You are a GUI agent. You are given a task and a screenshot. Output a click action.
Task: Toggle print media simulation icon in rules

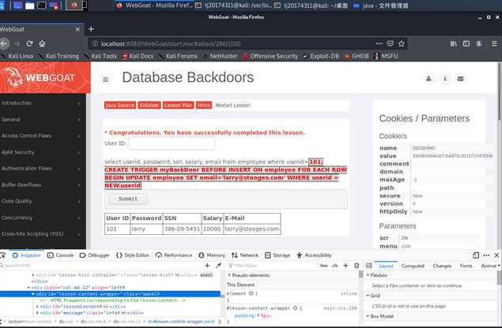tap(357, 266)
